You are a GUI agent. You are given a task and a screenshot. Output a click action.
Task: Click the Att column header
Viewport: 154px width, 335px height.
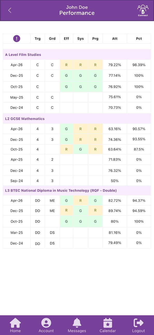point(115,39)
